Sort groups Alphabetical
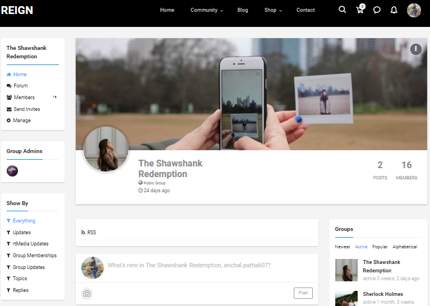Viewport: 430px width, 306px height. [x=405, y=247]
